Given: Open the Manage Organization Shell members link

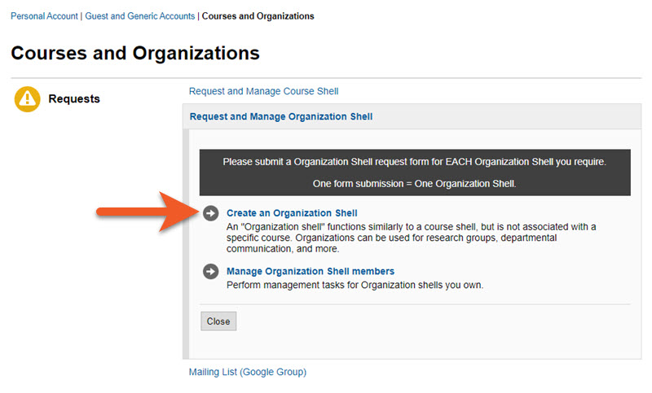Looking at the screenshot, I should click(x=310, y=271).
